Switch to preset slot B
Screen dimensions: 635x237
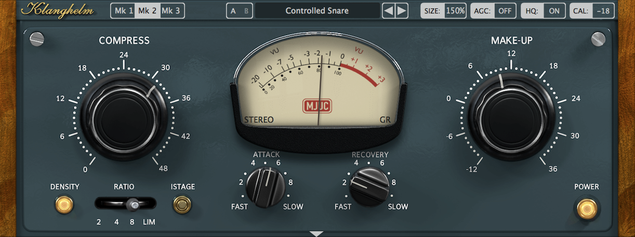point(246,11)
